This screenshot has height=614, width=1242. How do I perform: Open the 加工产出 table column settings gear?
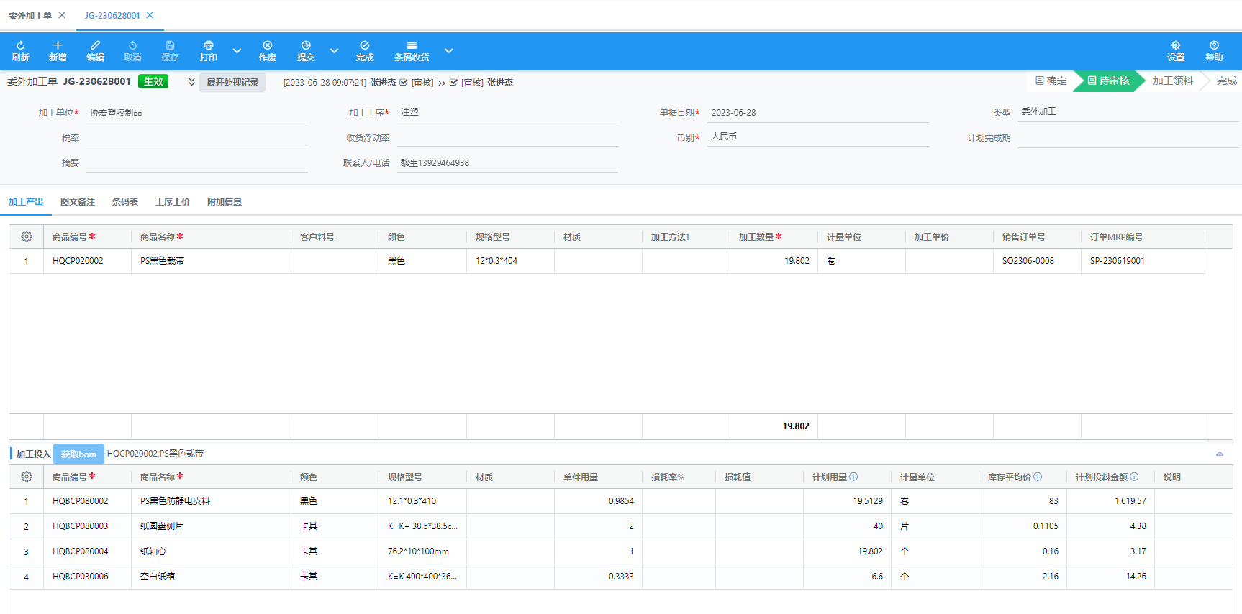[x=27, y=237]
